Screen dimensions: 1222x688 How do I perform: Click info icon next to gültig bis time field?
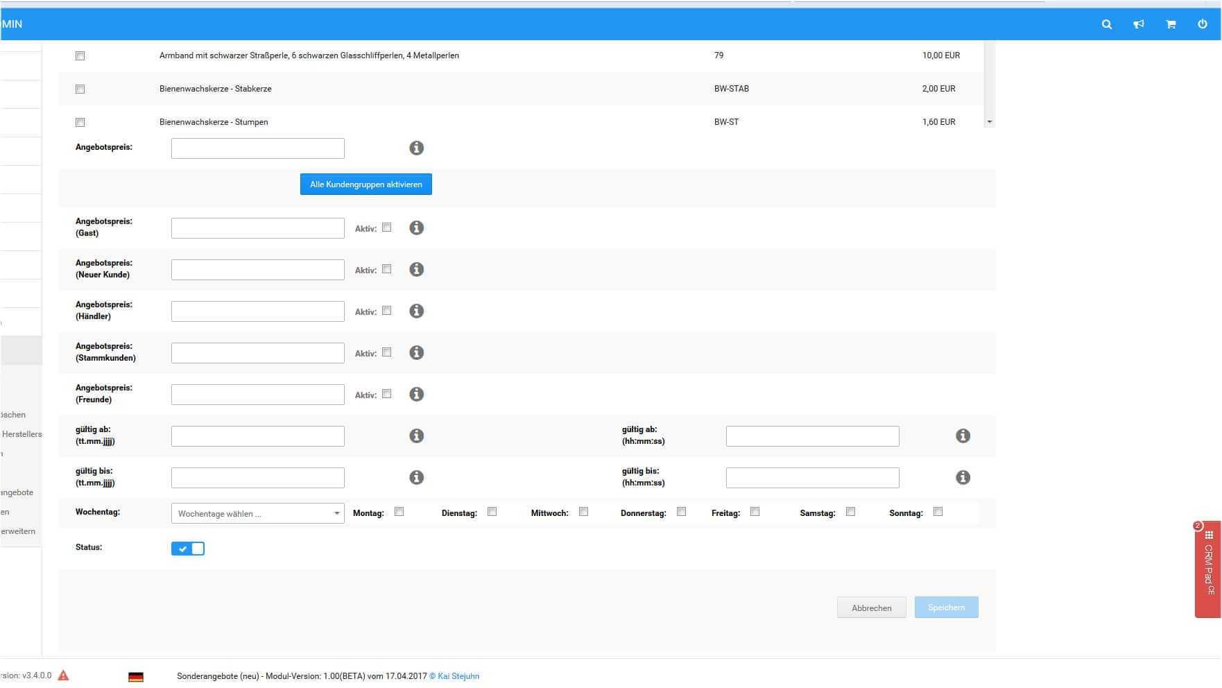pyautogui.click(x=963, y=478)
